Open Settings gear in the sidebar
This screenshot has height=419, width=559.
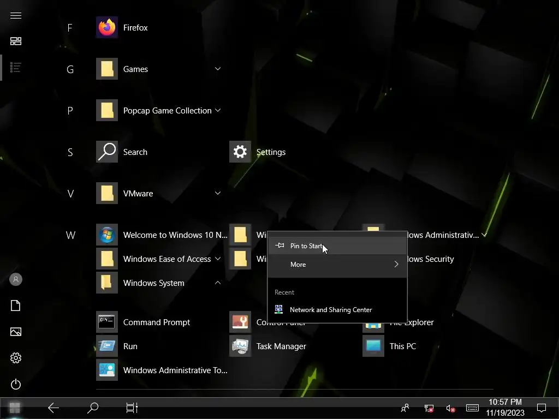16,358
